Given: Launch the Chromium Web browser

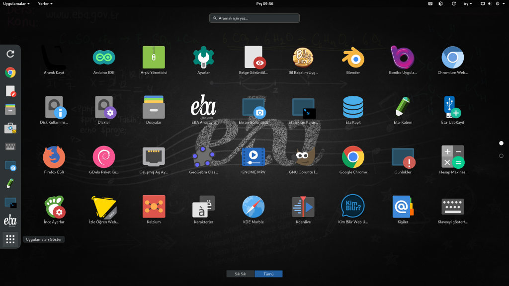Looking at the screenshot, I should (452, 60).
